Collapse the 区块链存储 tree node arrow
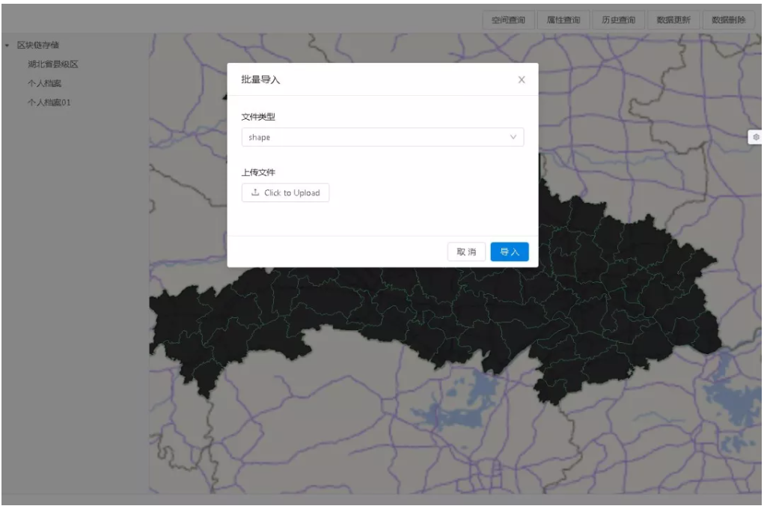Viewport: 767px width, 509px height. coord(7,46)
